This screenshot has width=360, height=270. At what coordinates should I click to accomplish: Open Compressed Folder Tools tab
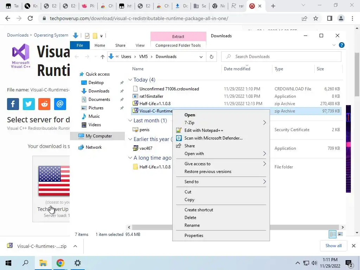pyautogui.click(x=178, y=45)
